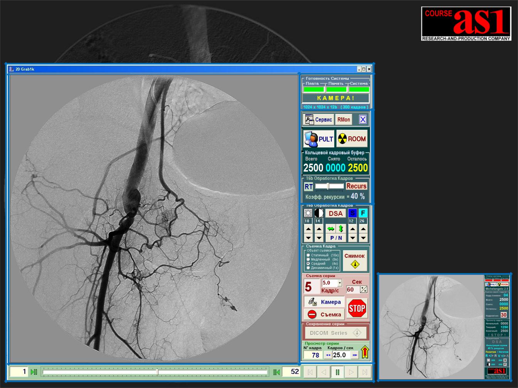Screen dimensions: 518x388
Task: Choose the Медленный (8x) radio option
Action: pos(308,259)
